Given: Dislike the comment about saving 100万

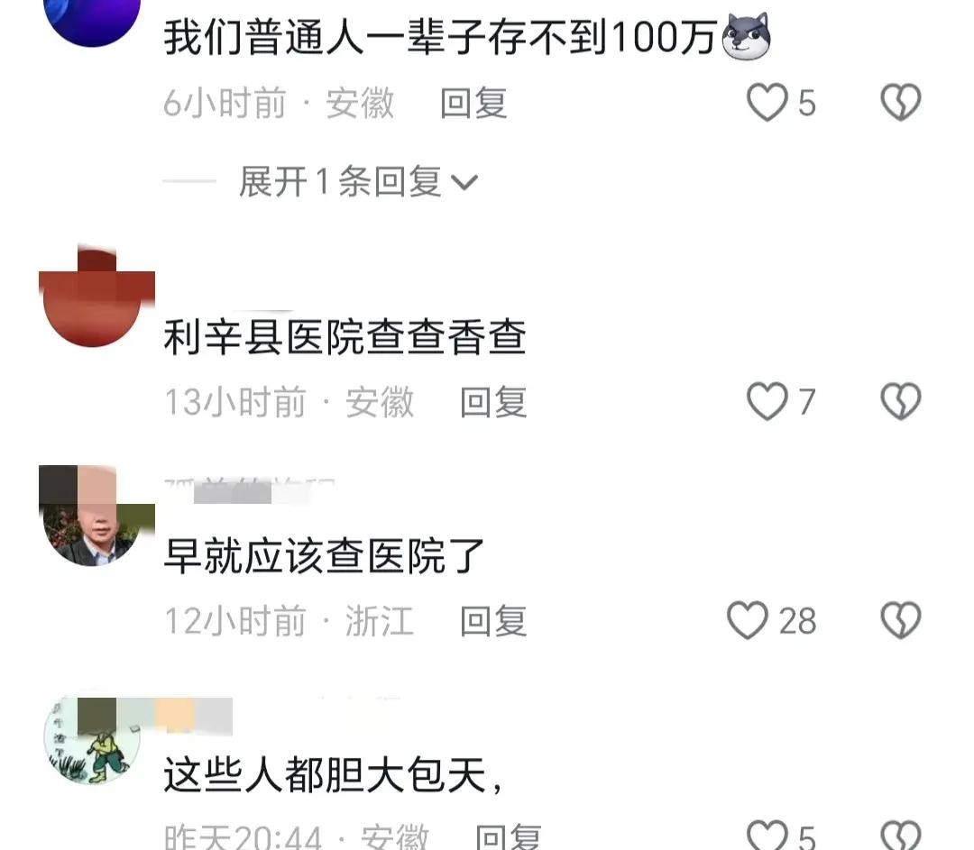Looking at the screenshot, I should (x=901, y=103).
